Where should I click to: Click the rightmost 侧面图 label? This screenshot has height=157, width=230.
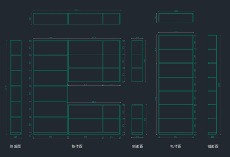[213, 146]
